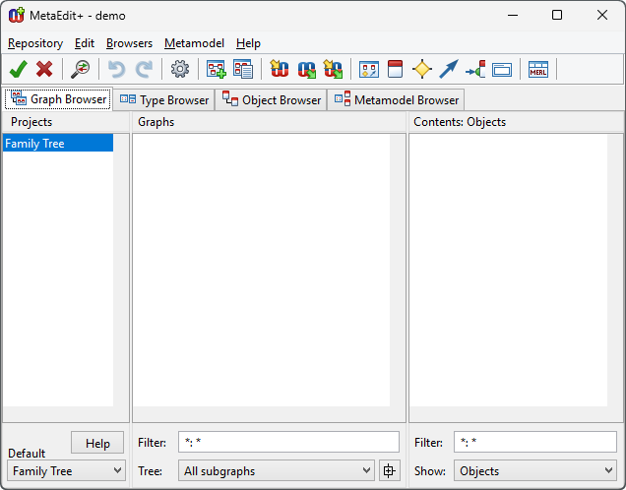
Task: Open the Browsers menu
Action: (129, 43)
